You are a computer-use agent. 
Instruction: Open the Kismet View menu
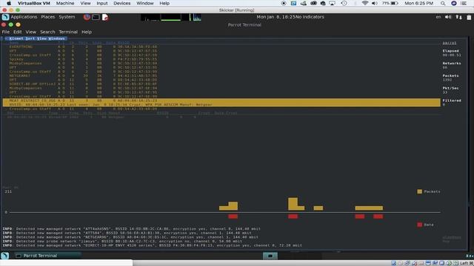coord(41,38)
